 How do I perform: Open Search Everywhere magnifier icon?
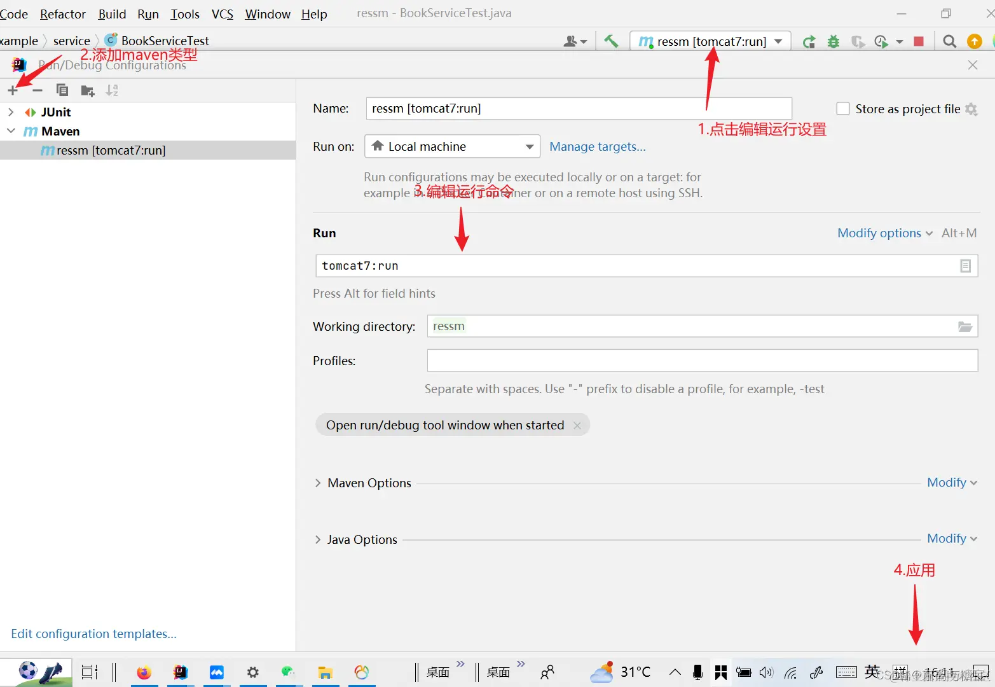(x=949, y=41)
